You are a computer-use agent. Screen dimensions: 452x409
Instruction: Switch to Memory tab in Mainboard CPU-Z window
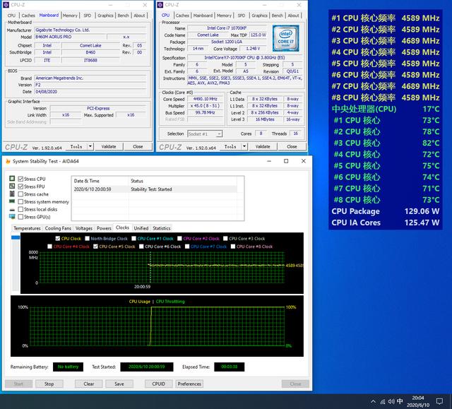70,16
